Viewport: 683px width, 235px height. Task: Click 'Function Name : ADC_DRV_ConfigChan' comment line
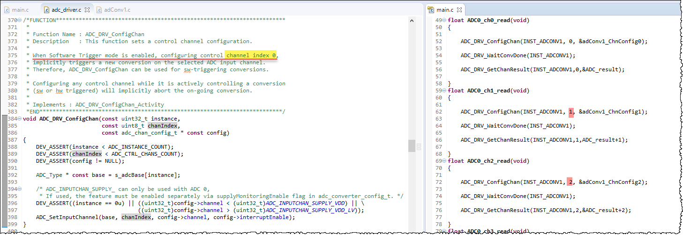click(89, 34)
